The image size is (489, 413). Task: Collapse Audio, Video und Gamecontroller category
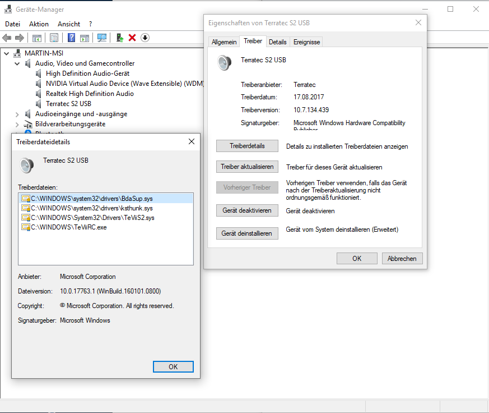(x=17, y=63)
